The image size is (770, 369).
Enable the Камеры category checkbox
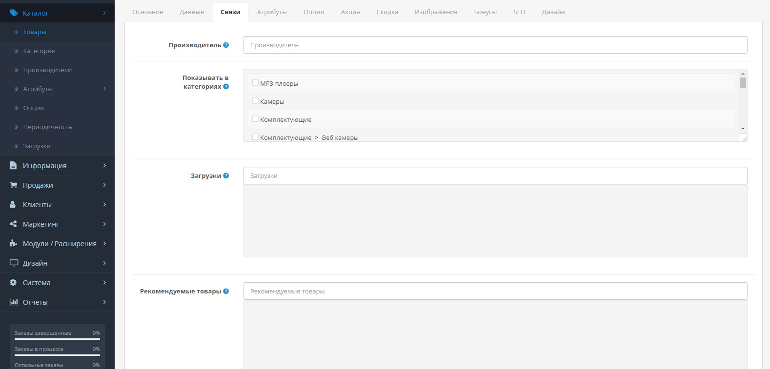coord(255,101)
